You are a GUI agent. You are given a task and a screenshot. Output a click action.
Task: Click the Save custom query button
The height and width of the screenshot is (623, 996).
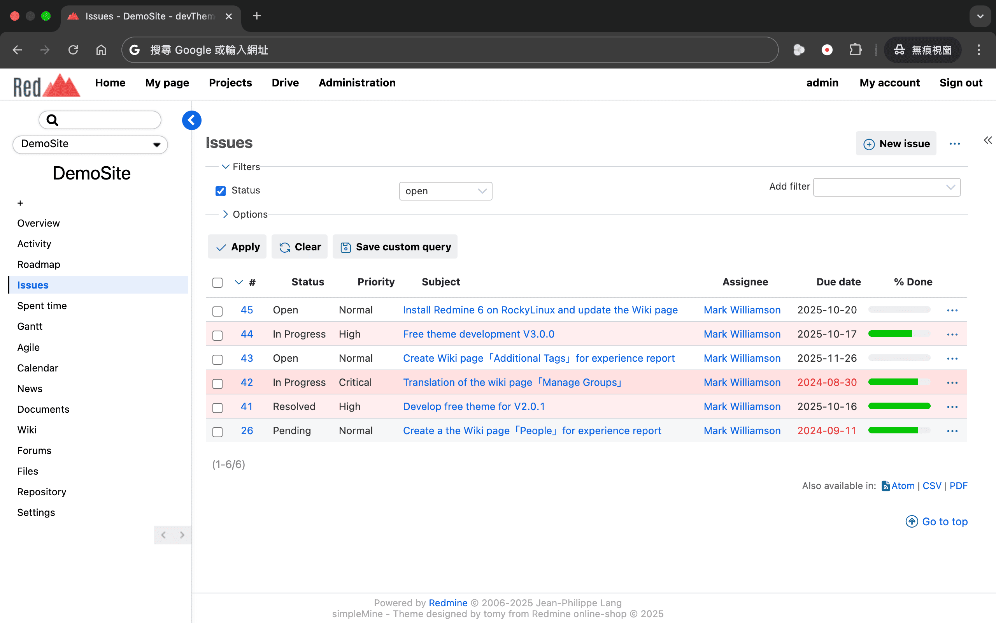pyautogui.click(x=395, y=247)
